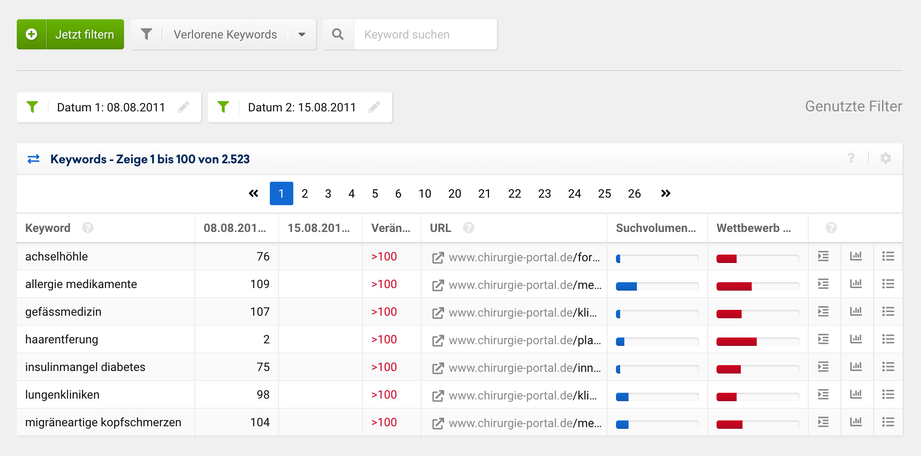Go to first page with double left arrows
Screen dimensions: 921x456
(x=254, y=193)
